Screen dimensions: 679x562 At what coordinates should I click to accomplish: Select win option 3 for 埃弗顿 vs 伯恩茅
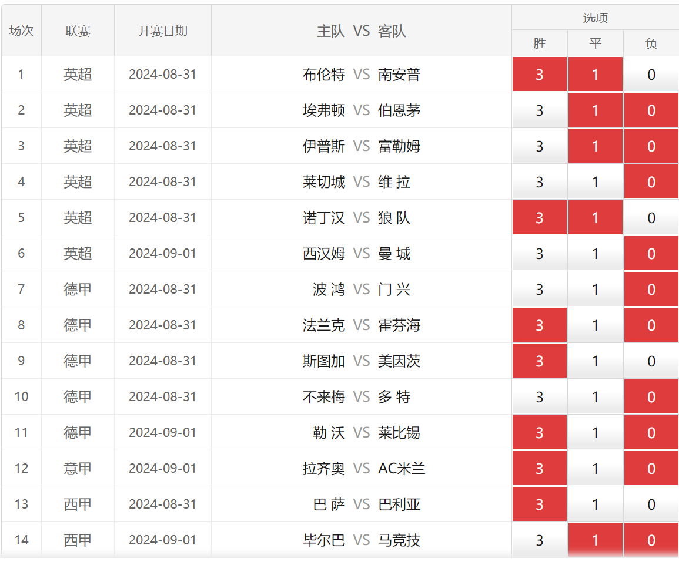(539, 110)
